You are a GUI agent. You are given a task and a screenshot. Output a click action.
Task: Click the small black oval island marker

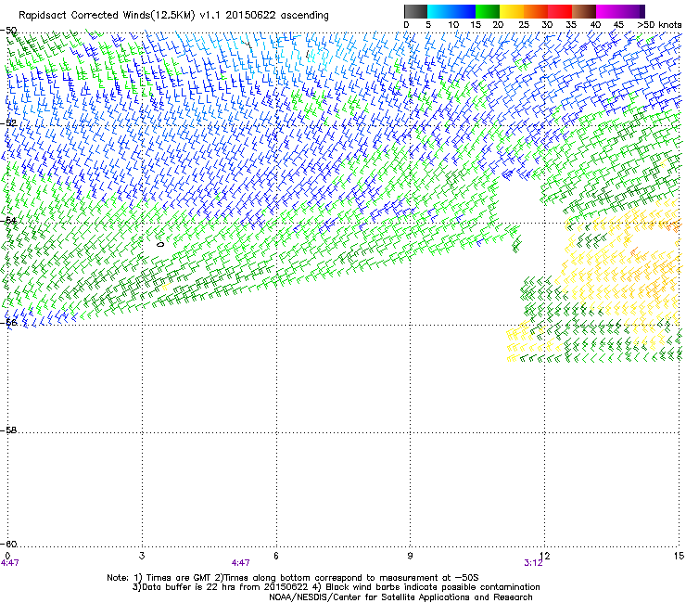pyautogui.click(x=160, y=244)
